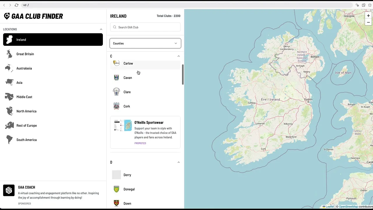
Task: Click Kilkenny on the map
Action: pyautogui.click(x=288, y=124)
